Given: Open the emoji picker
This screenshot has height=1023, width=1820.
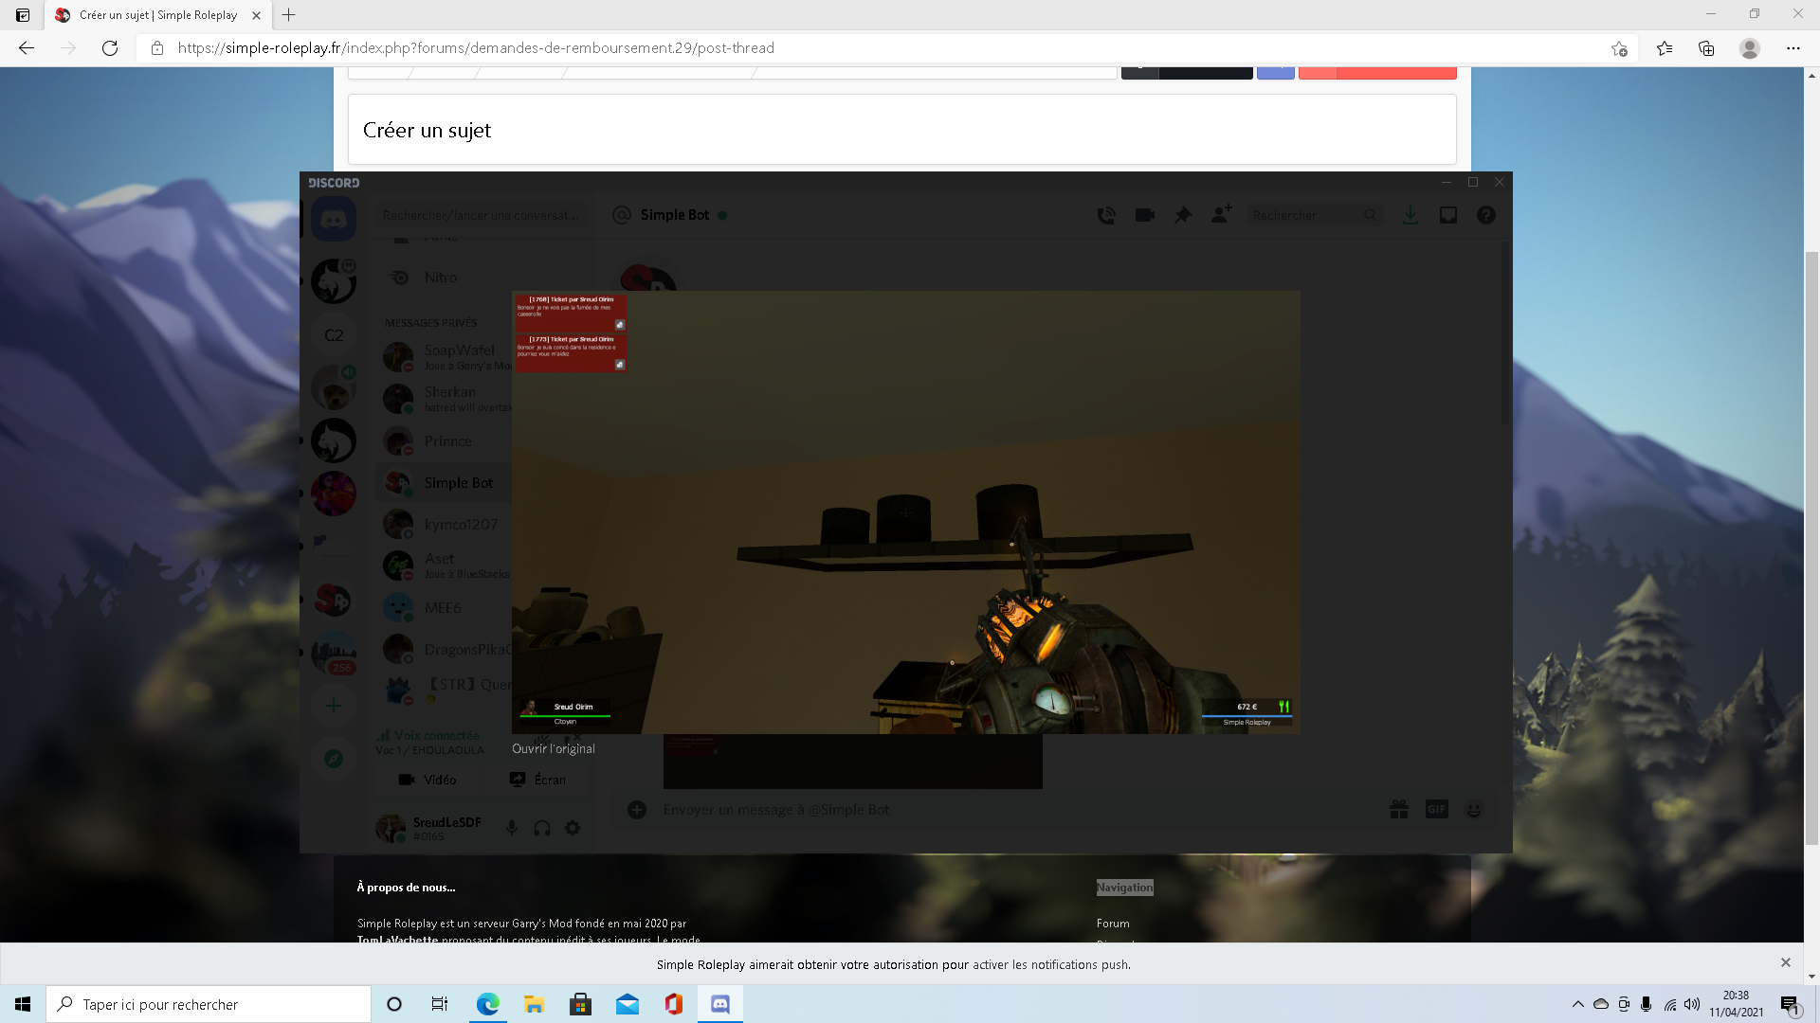Looking at the screenshot, I should pos(1474,810).
